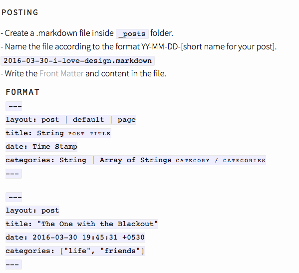Click the title: String POST TITLE line
The height and width of the screenshot is (273, 299).
click(x=58, y=133)
